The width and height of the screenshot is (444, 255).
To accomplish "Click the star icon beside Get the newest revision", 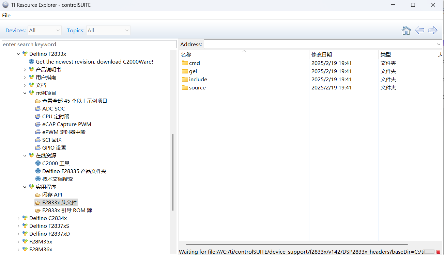I will (x=32, y=62).
